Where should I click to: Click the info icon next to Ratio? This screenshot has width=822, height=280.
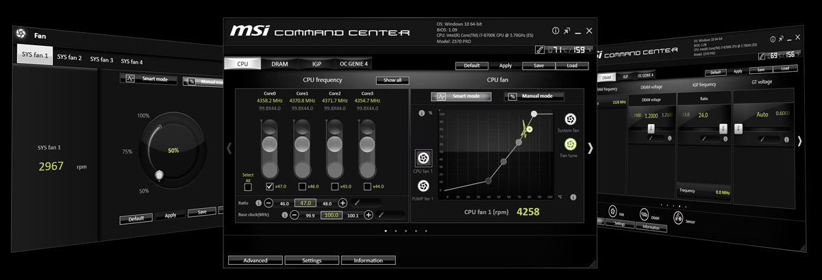pos(258,203)
